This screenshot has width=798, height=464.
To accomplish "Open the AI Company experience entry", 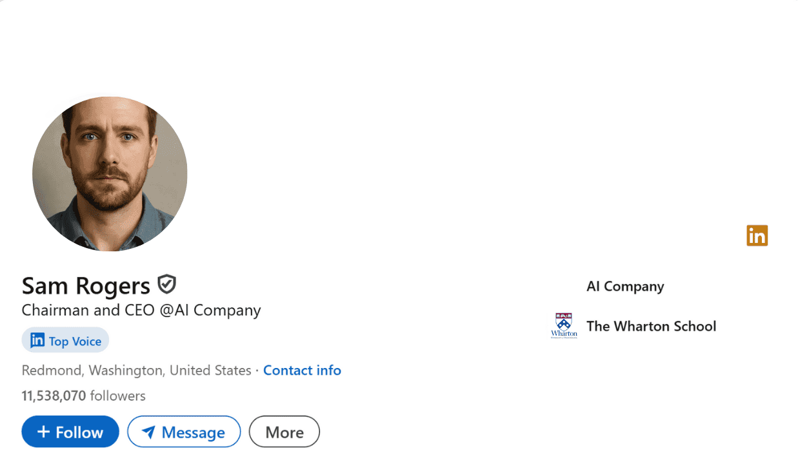I will pyautogui.click(x=624, y=286).
